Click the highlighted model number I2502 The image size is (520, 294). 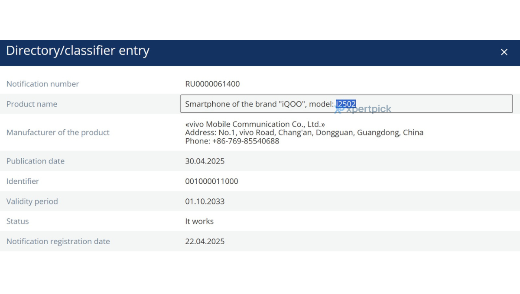[x=346, y=104]
